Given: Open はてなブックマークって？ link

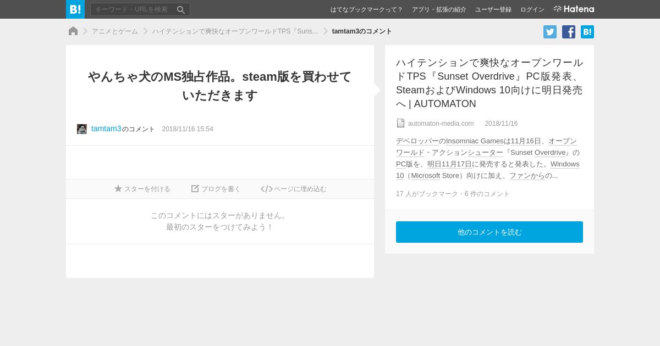Looking at the screenshot, I should [x=366, y=9].
